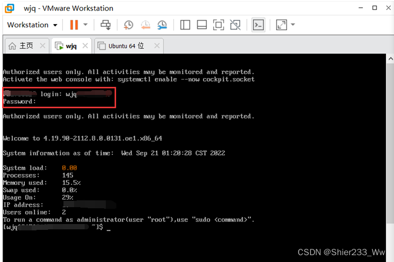This screenshot has height=262, width=394.
Task: Click the Processes value 145
Action: [68, 176]
